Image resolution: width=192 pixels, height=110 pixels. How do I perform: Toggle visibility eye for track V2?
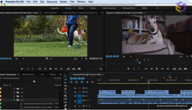click(x=87, y=92)
